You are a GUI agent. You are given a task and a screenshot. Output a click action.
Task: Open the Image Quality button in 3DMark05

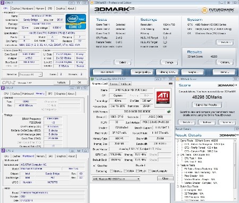point(142,72)
